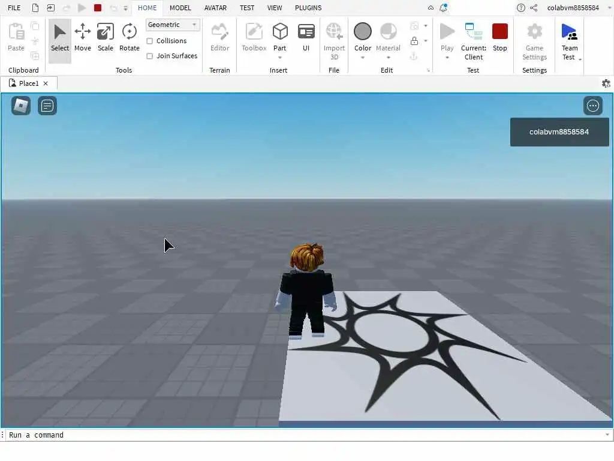Open the UI insert tool
The image size is (614, 461).
[306, 38]
